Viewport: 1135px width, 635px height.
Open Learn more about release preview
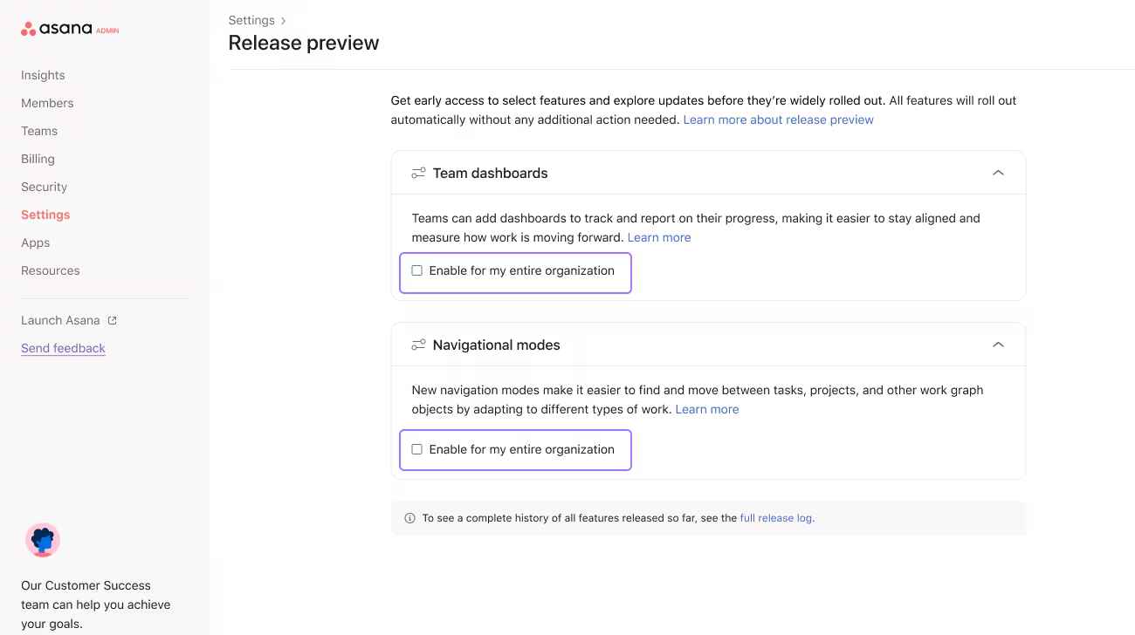tap(777, 119)
